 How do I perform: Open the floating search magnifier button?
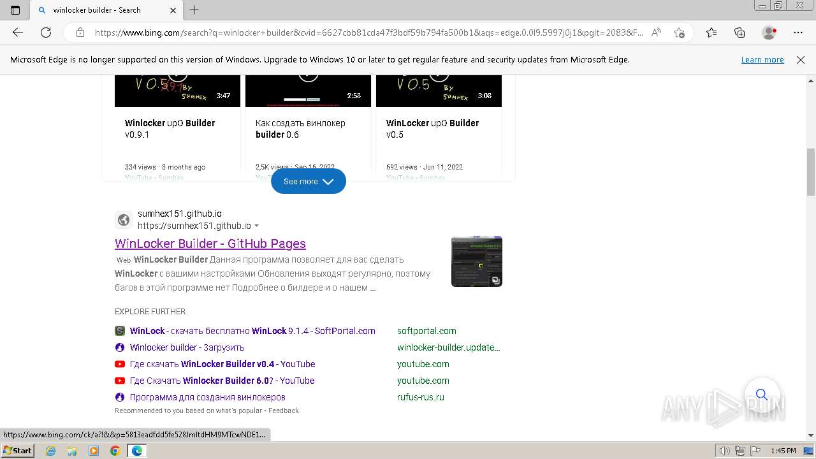[762, 395]
